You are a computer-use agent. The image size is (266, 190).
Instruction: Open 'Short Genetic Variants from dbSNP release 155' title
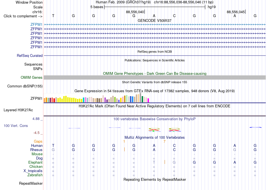pos(155,82)
